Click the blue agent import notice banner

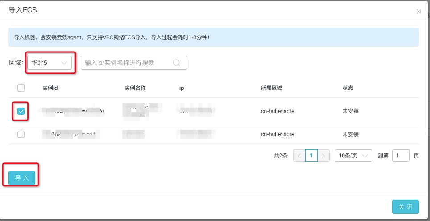[214, 37]
